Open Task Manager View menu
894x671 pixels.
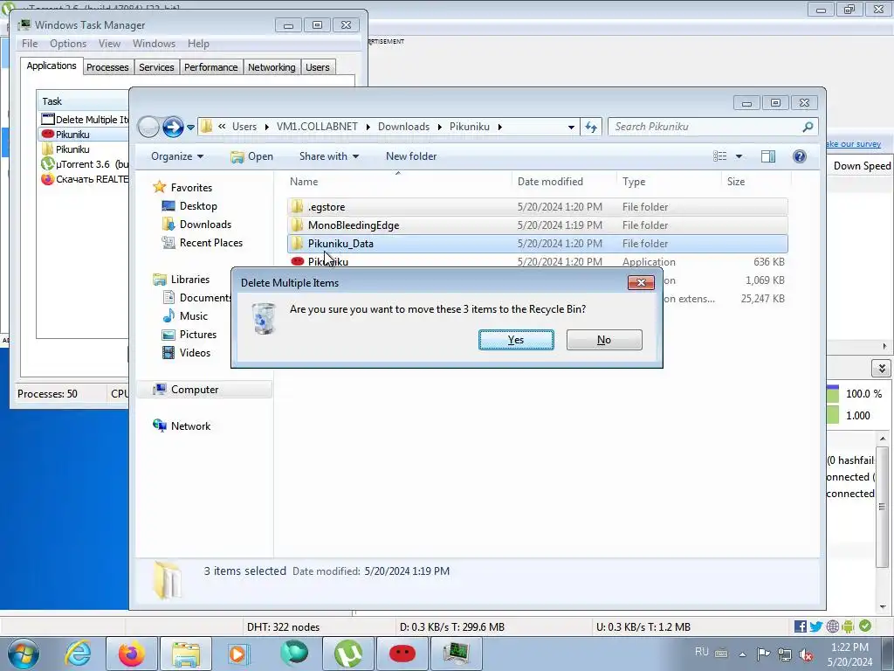pos(109,44)
